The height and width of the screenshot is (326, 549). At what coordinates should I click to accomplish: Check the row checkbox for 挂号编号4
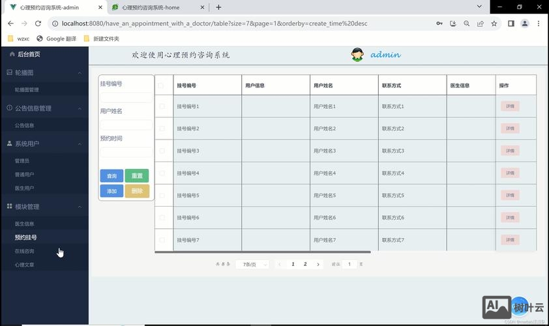(x=162, y=173)
